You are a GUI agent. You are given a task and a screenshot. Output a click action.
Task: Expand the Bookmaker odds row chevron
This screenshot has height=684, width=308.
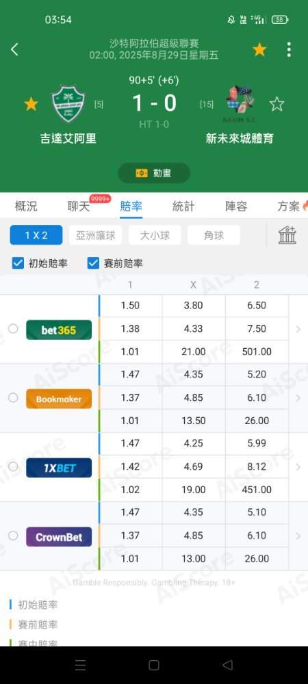298,398
